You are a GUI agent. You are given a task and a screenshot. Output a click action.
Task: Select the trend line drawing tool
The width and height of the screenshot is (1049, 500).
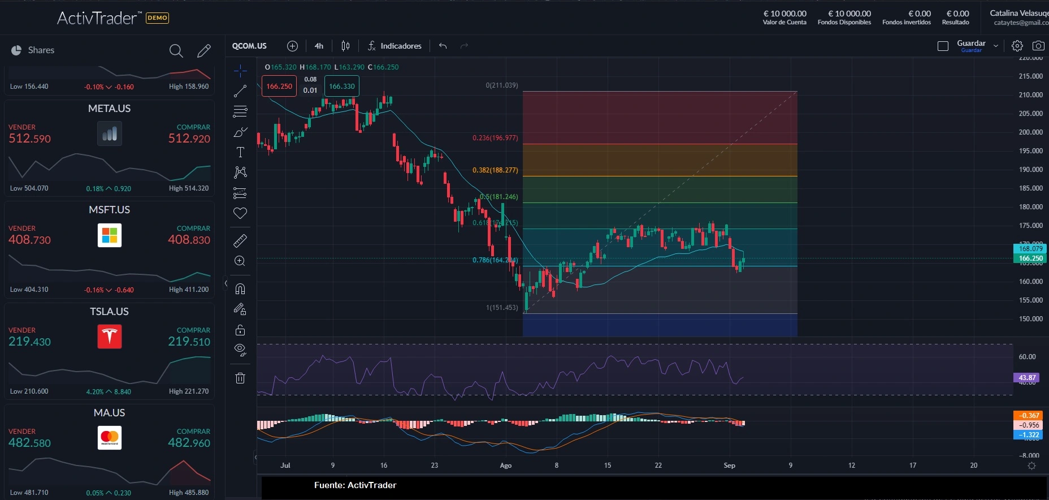click(240, 91)
